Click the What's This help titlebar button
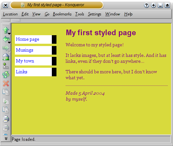The height and width of the screenshot is (146, 173). click(x=146, y=5)
